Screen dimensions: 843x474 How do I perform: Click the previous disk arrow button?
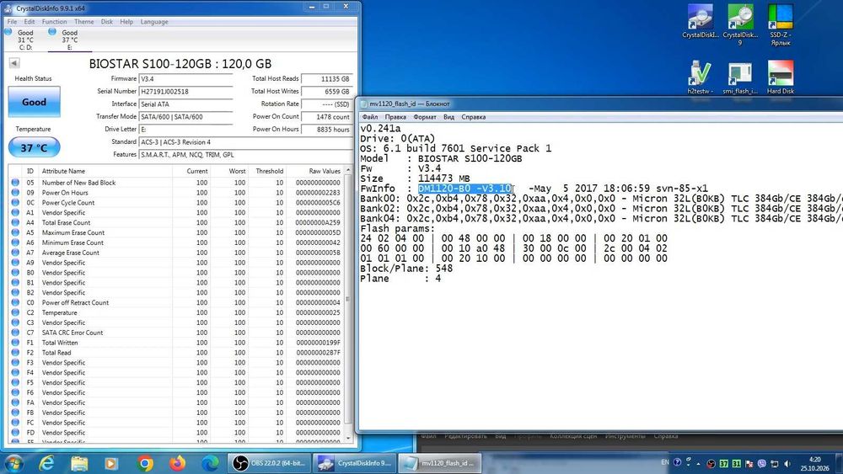[x=14, y=63]
